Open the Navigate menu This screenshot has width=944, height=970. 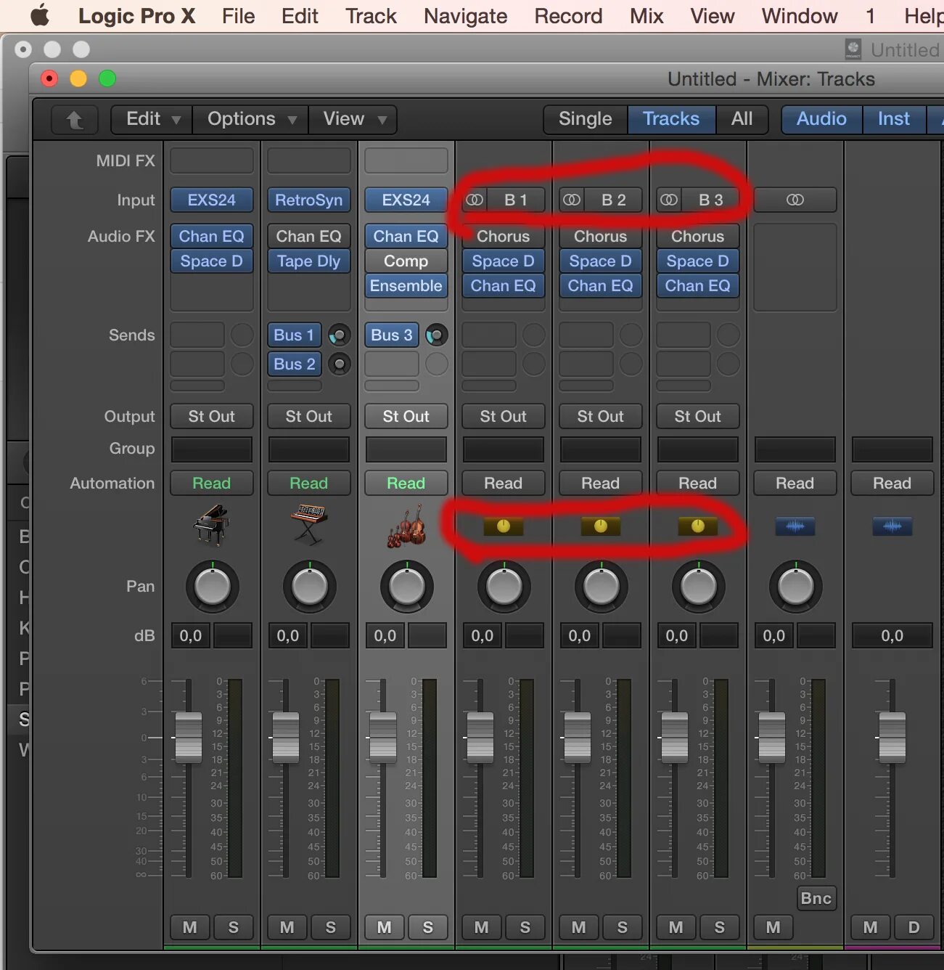[x=466, y=16]
